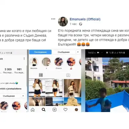Click Emanuela's profile picture avatar
Viewport: 129px width, 129px height.
pyautogui.click(x=63, y=22)
